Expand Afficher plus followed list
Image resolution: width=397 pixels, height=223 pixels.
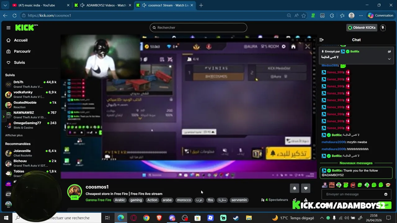14,135
